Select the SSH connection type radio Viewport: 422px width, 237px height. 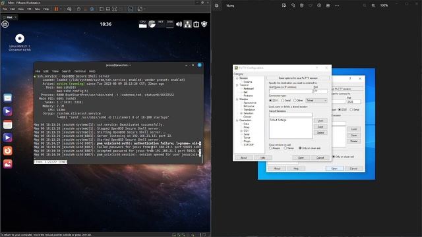pos(270,101)
